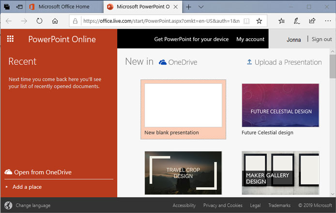Click the 'Future Celestial design' caption text
Viewport: 336px width, 213px height.
pos(267,133)
